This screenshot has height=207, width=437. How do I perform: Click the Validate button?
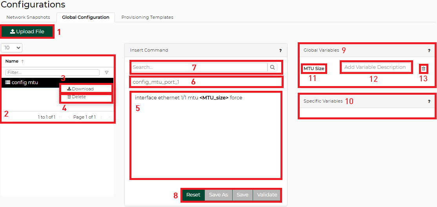click(267, 195)
